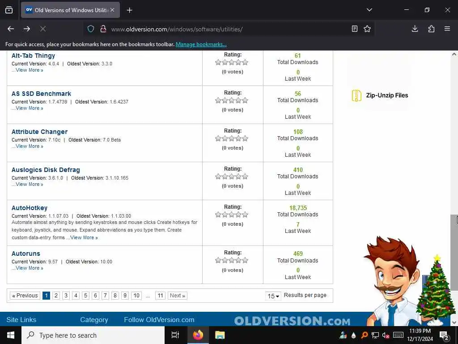Open the taskbar clock showing 11:39 PM

click(x=420, y=335)
